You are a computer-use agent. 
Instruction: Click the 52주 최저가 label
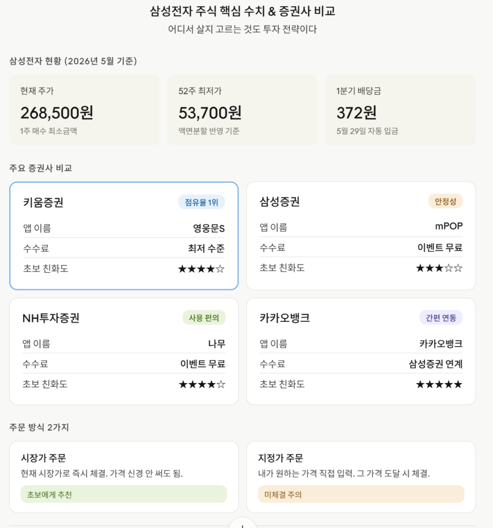coord(200,91)
